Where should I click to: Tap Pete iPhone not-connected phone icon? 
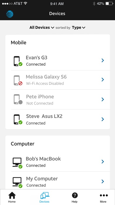[18, 99]
